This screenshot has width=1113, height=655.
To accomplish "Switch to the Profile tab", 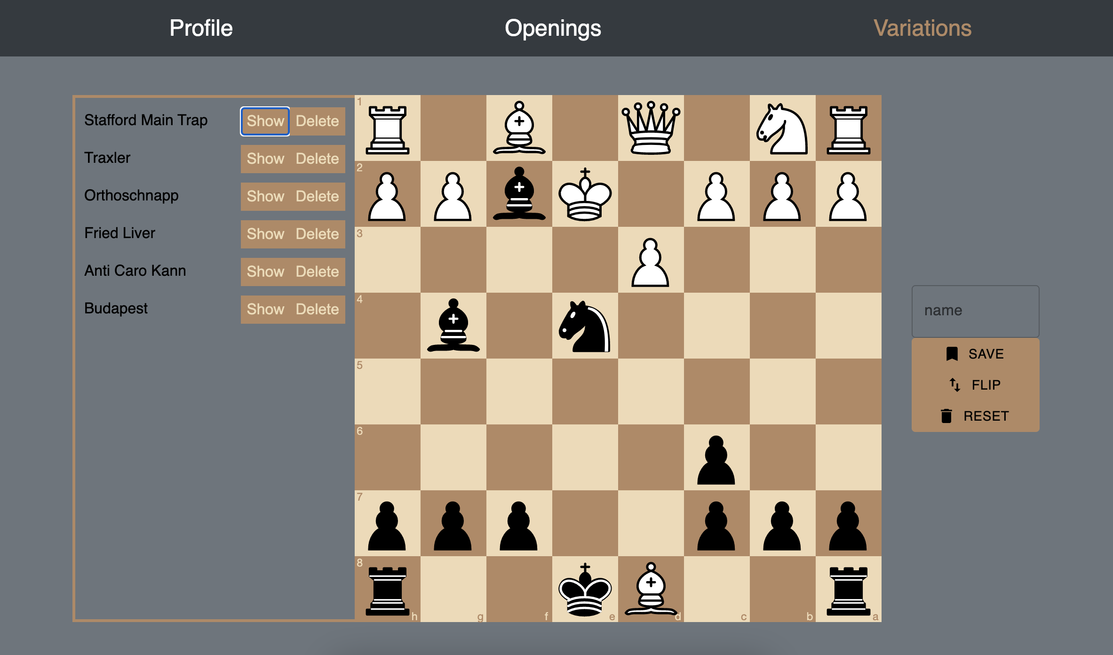I will click(x=201, y=28).
